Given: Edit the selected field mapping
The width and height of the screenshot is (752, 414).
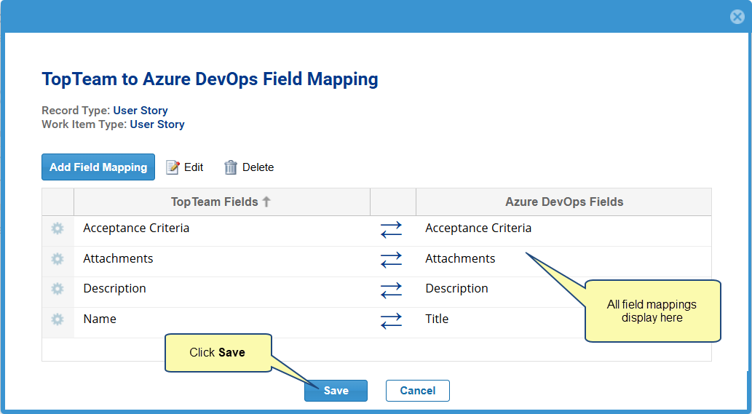Looking at the screenshot, I should (185, 167).
